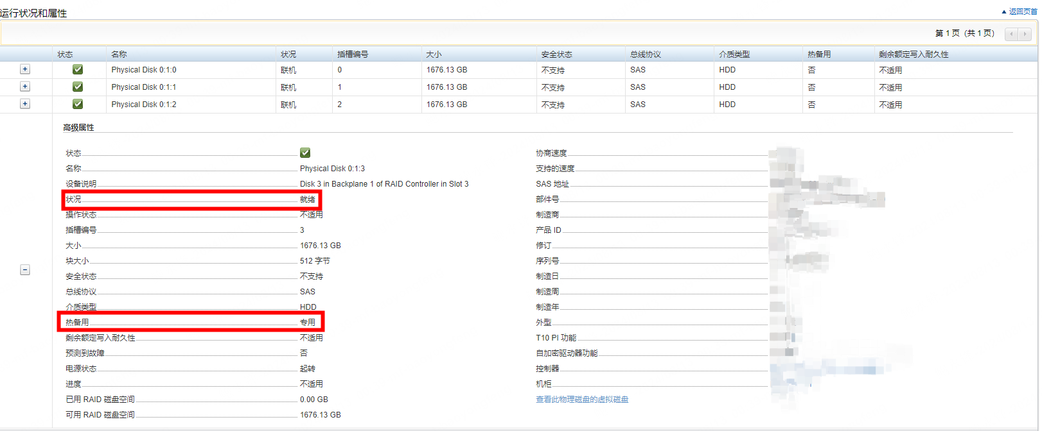Image resolution: width=1042 pixels, height=431 pixels.
Task: Click the Physical Disk 0:1:3 name value
Action: (332, 169)
